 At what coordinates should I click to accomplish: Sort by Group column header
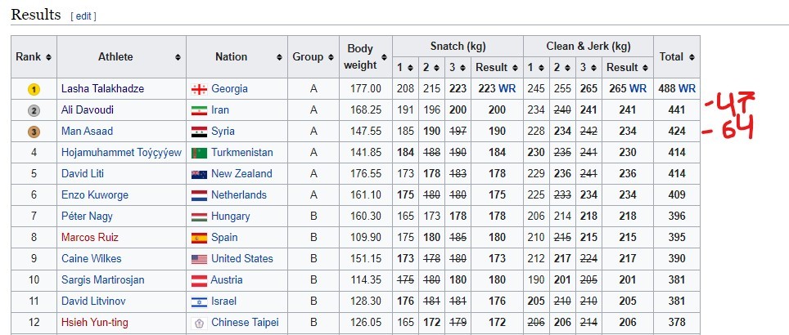(330, 57)
